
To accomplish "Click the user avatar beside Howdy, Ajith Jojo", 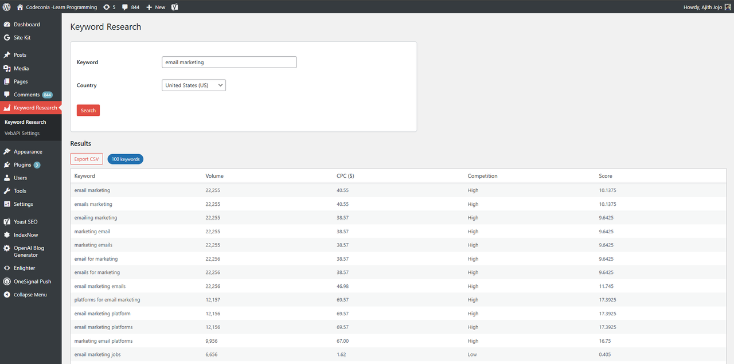I will click(728, 7).
